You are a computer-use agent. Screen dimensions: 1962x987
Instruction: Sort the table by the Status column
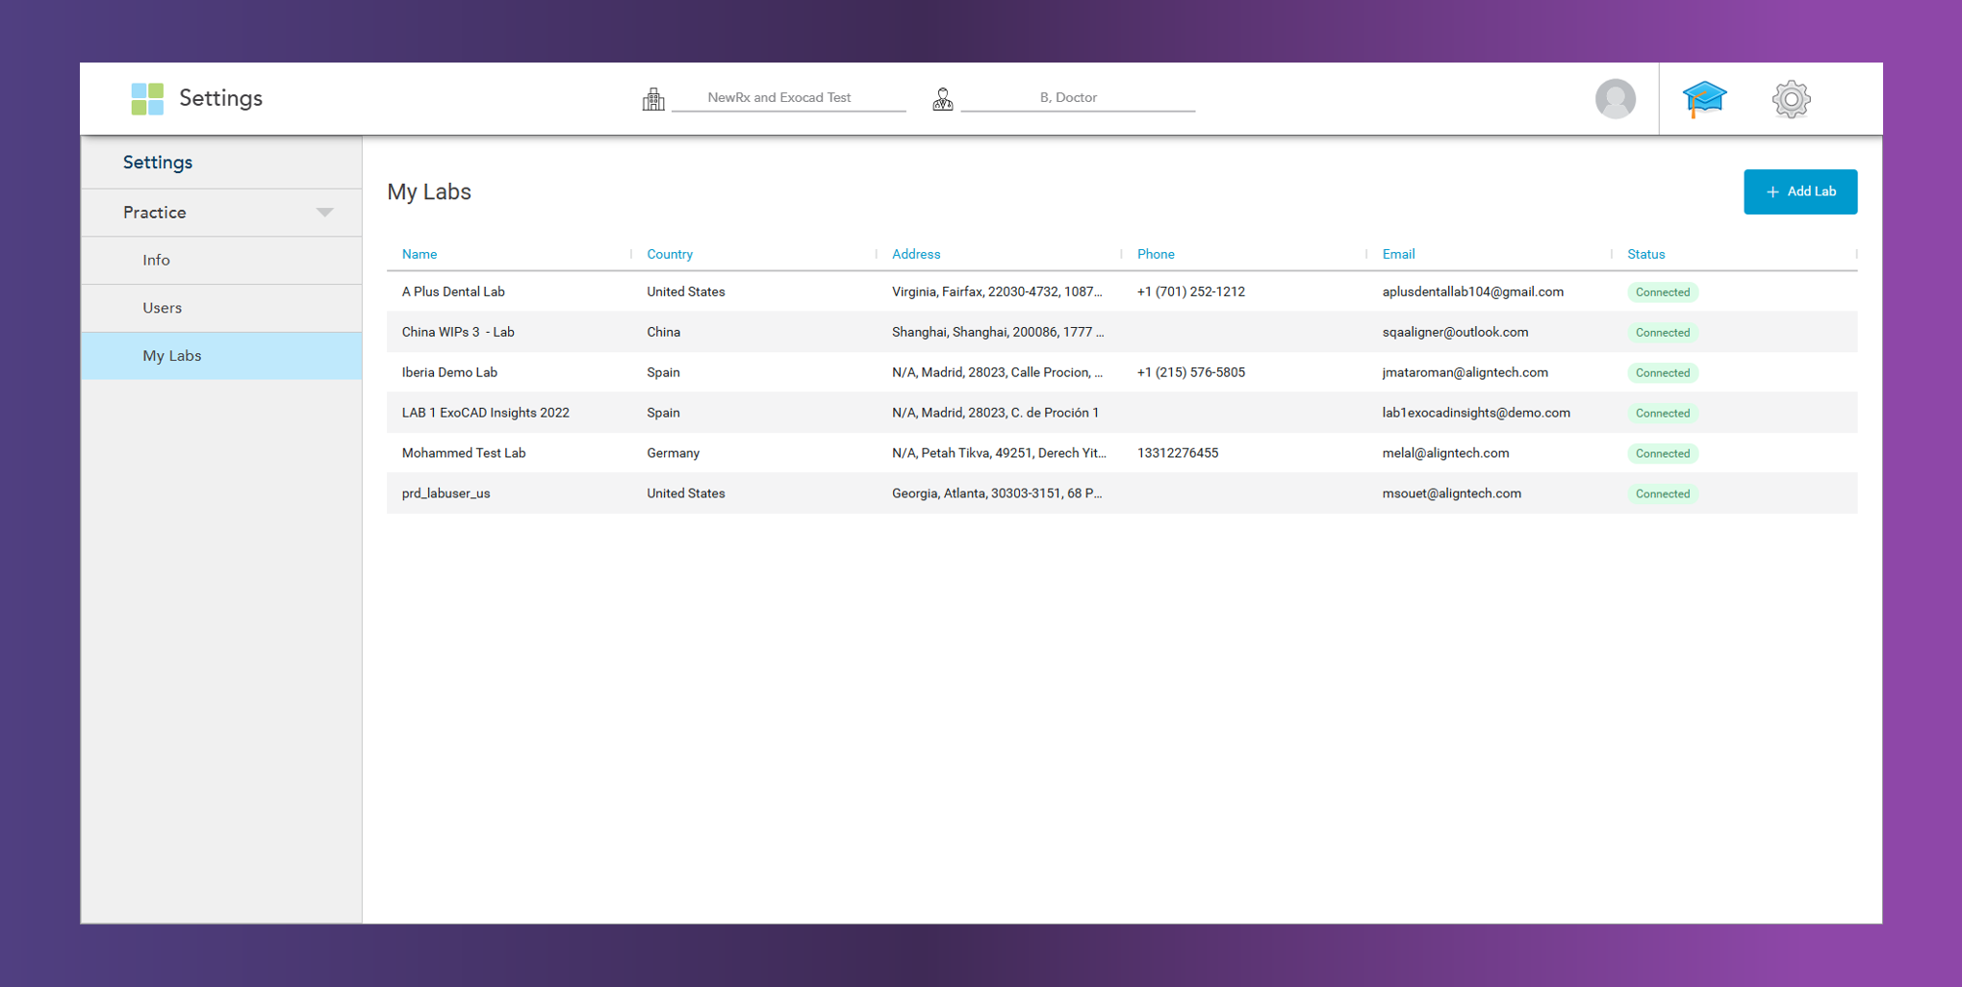(1645, 253)
